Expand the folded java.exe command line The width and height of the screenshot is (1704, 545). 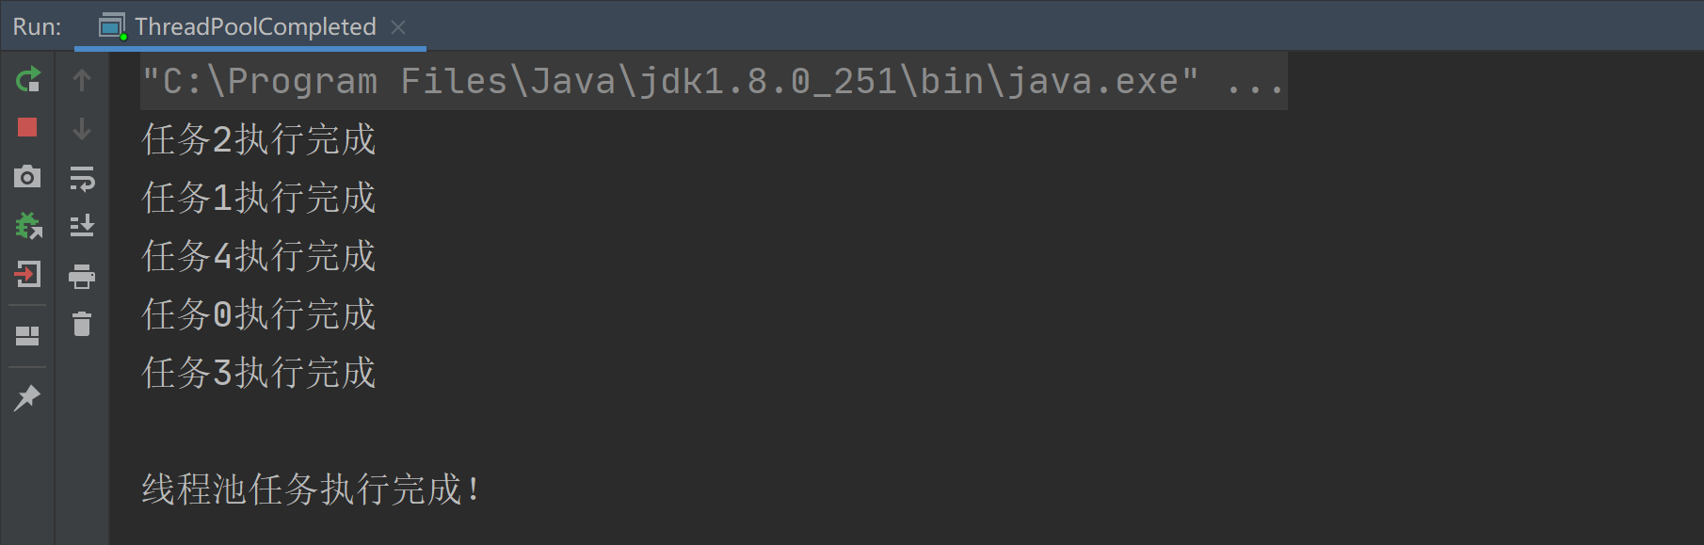(x=1256, y=82)
